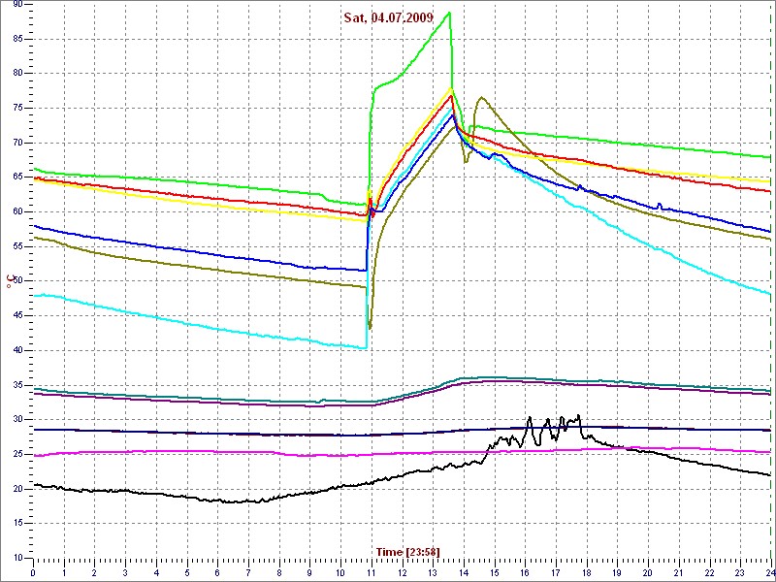Screen dimensions: 776x582
Task: Select the 65 value on temperature axis
Action: point(17,178)
